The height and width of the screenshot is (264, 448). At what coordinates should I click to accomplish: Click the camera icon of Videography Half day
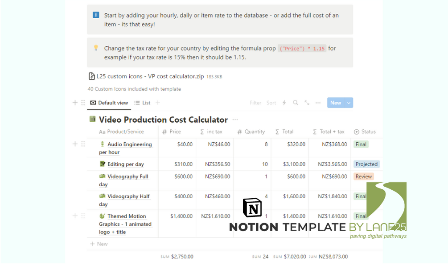tap(102, 196)
